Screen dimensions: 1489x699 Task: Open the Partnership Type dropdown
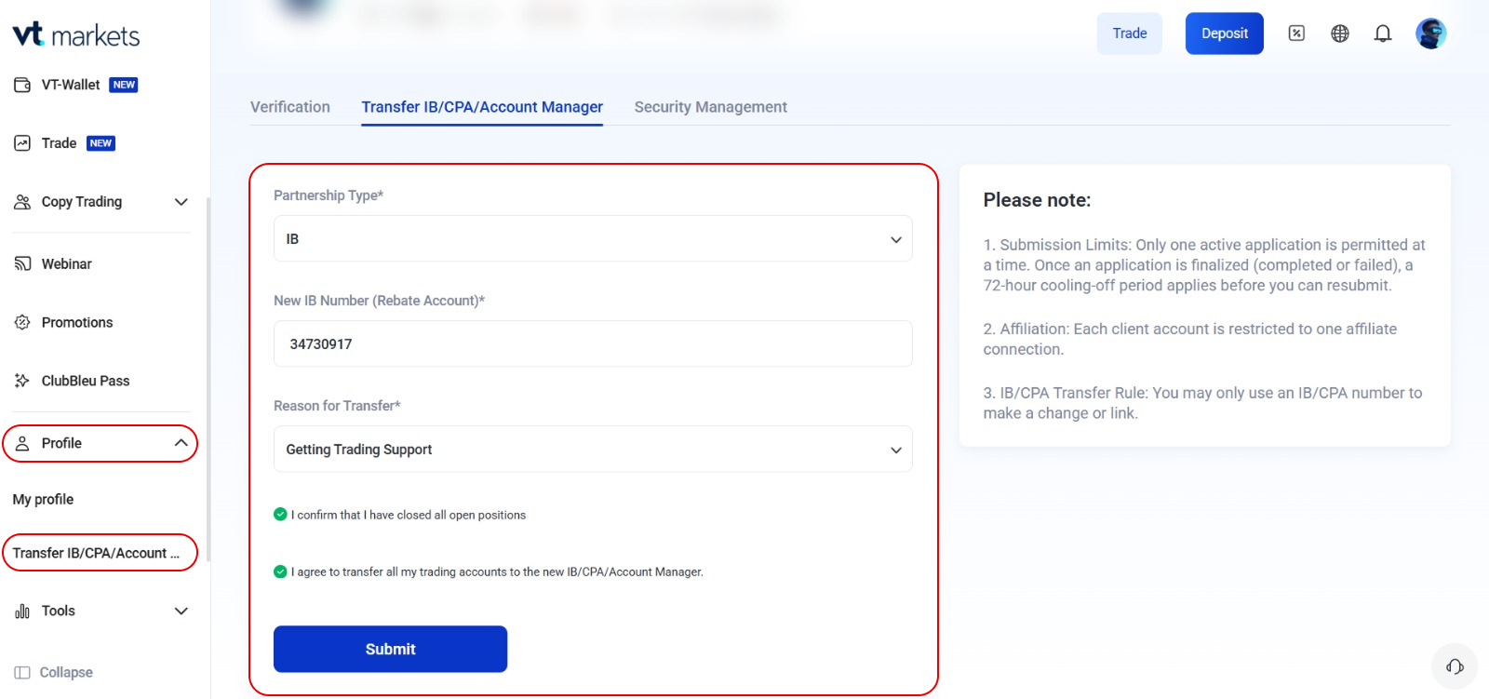(x=593, y=239)
